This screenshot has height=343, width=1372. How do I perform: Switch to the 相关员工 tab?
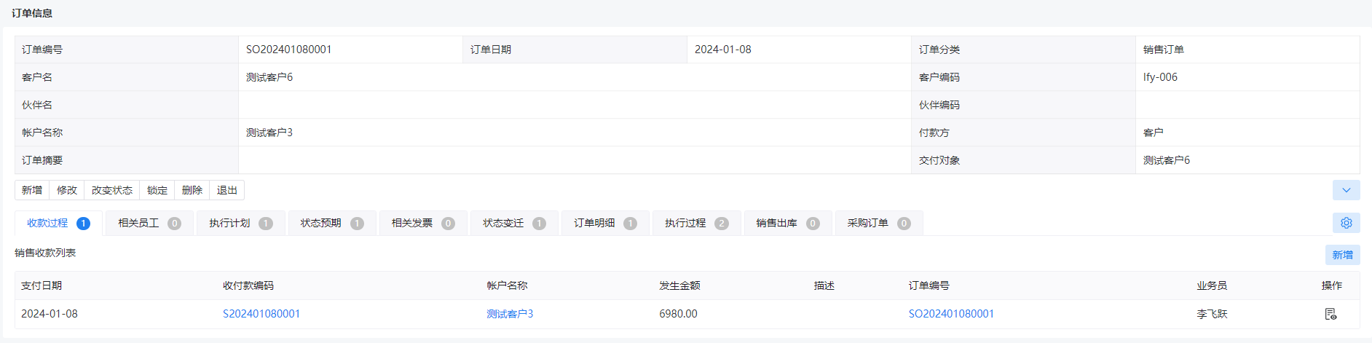[149, 223]
